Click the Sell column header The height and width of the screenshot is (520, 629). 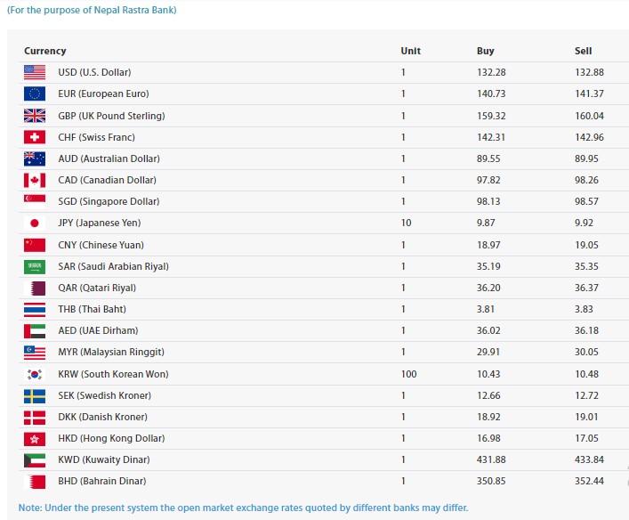click(x=583, y=51)
